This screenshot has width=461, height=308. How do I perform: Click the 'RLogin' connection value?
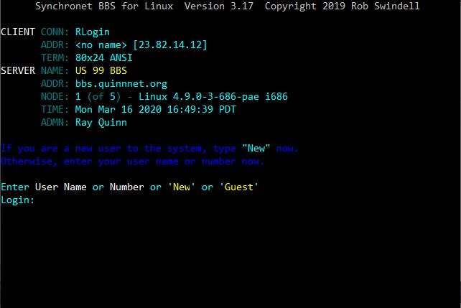coord(93,32)
